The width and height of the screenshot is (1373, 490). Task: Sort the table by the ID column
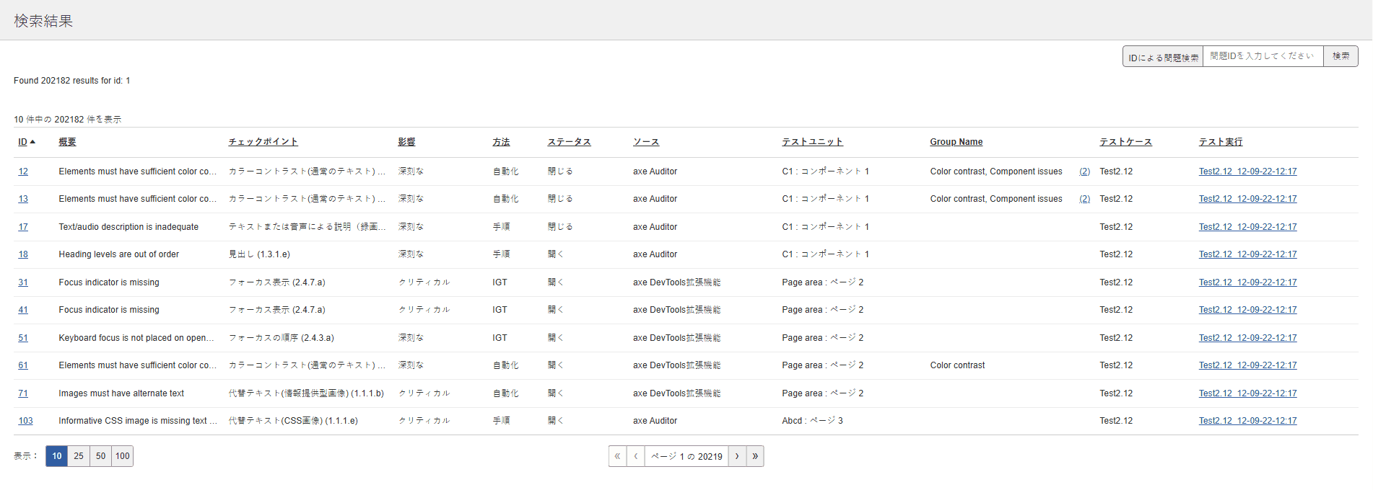pyautogui.click(x=23, y=142)
